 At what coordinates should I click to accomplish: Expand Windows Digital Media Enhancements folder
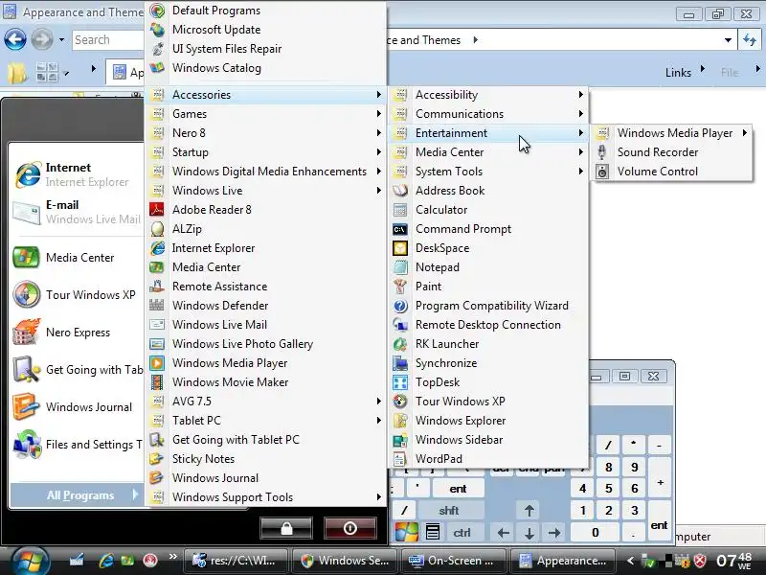click(266, 172)
